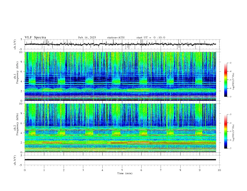Click the ch.3 flat black waveform trace
This screenshot has height=191, width=247.
[120, 160]
